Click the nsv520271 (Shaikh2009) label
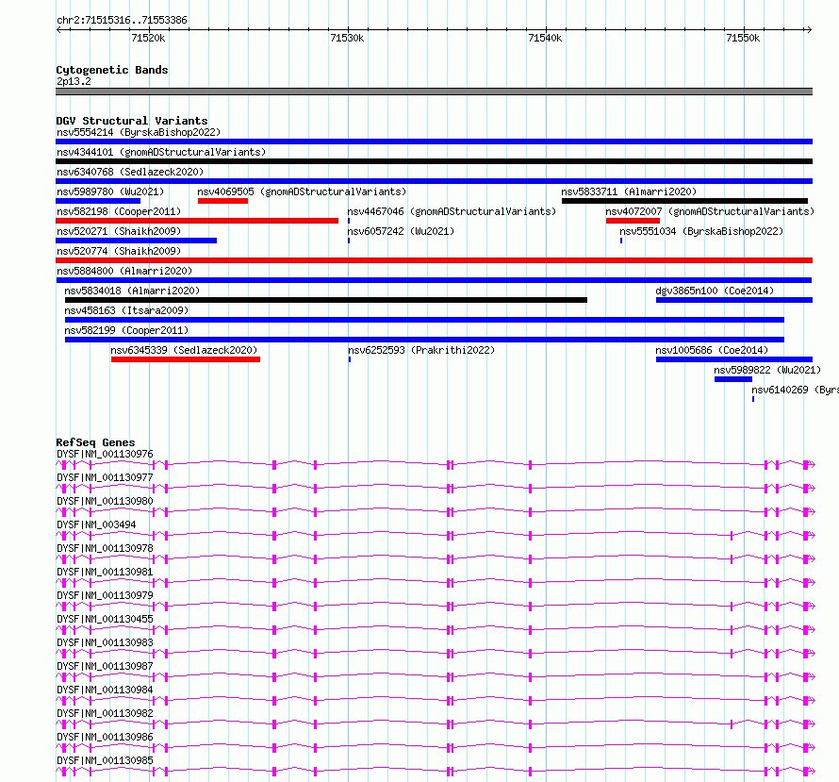 [119, 231]
